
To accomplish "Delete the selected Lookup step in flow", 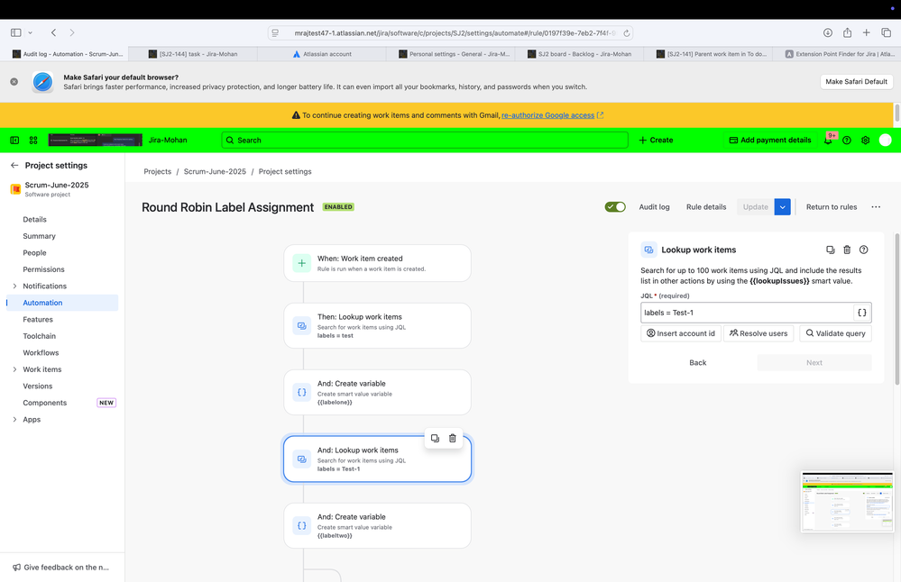I will (452, 438).
